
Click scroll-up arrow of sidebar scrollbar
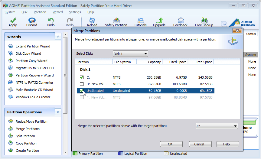point(65,34)
